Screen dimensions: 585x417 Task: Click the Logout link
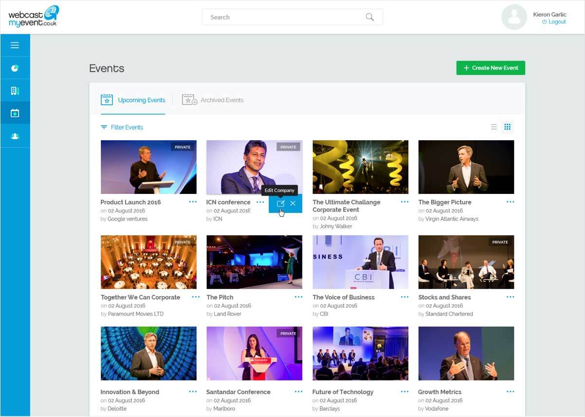(554, 22)
